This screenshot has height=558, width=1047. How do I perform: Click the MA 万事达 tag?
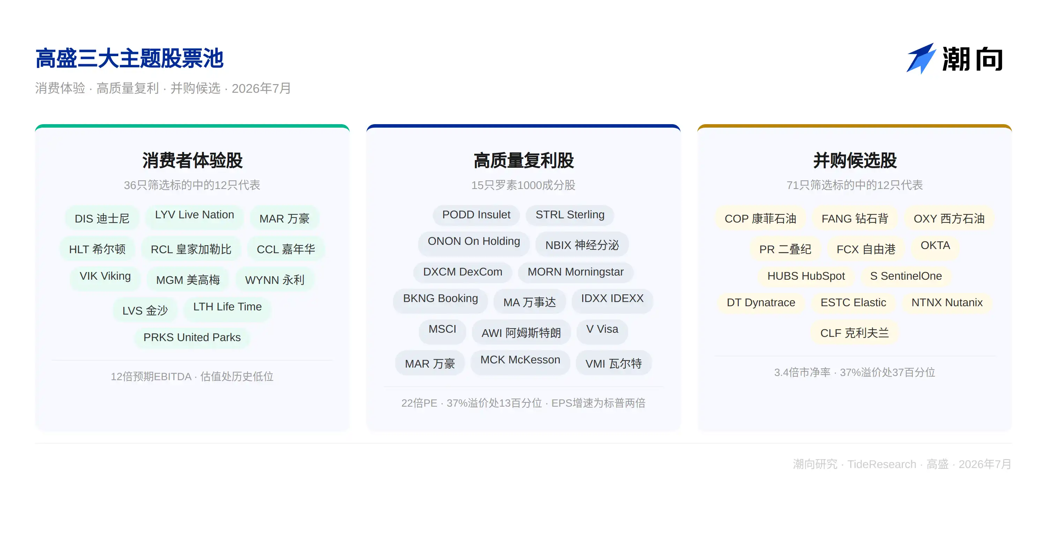tap(529, 302)
